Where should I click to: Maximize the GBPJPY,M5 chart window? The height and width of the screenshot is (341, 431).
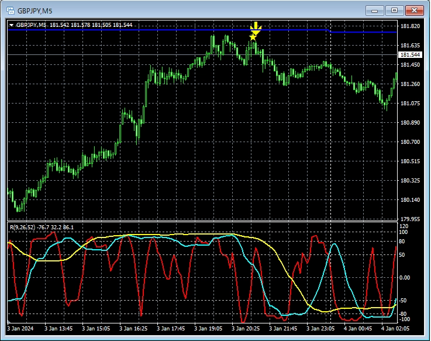tap(395, 10)
